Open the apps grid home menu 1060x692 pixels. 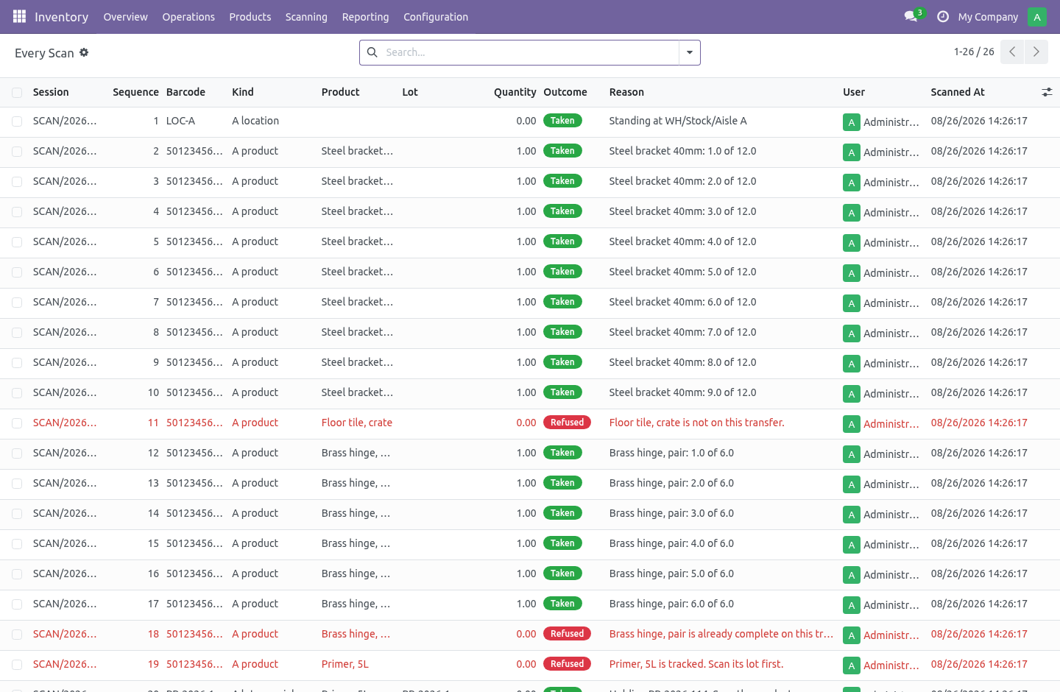19,16
